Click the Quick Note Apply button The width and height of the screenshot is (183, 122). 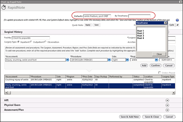88,25
